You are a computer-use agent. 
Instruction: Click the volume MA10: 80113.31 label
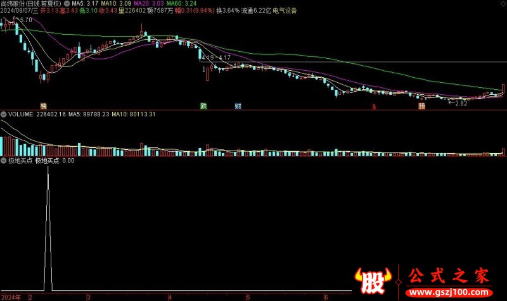coord(134,114)
